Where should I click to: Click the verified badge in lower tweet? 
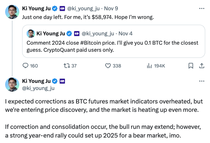pos(55,81)
